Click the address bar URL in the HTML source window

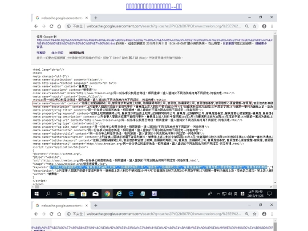(164, 26)
